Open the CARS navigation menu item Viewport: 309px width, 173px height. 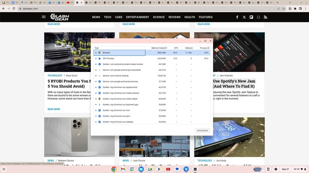tap(118, 17)
